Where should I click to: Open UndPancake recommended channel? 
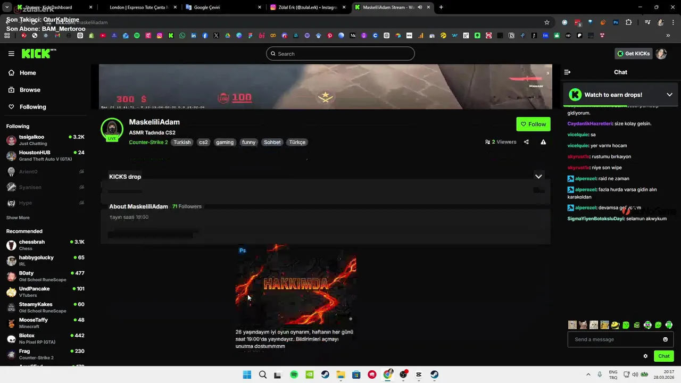pyautogui.click(x=45, y=292)
